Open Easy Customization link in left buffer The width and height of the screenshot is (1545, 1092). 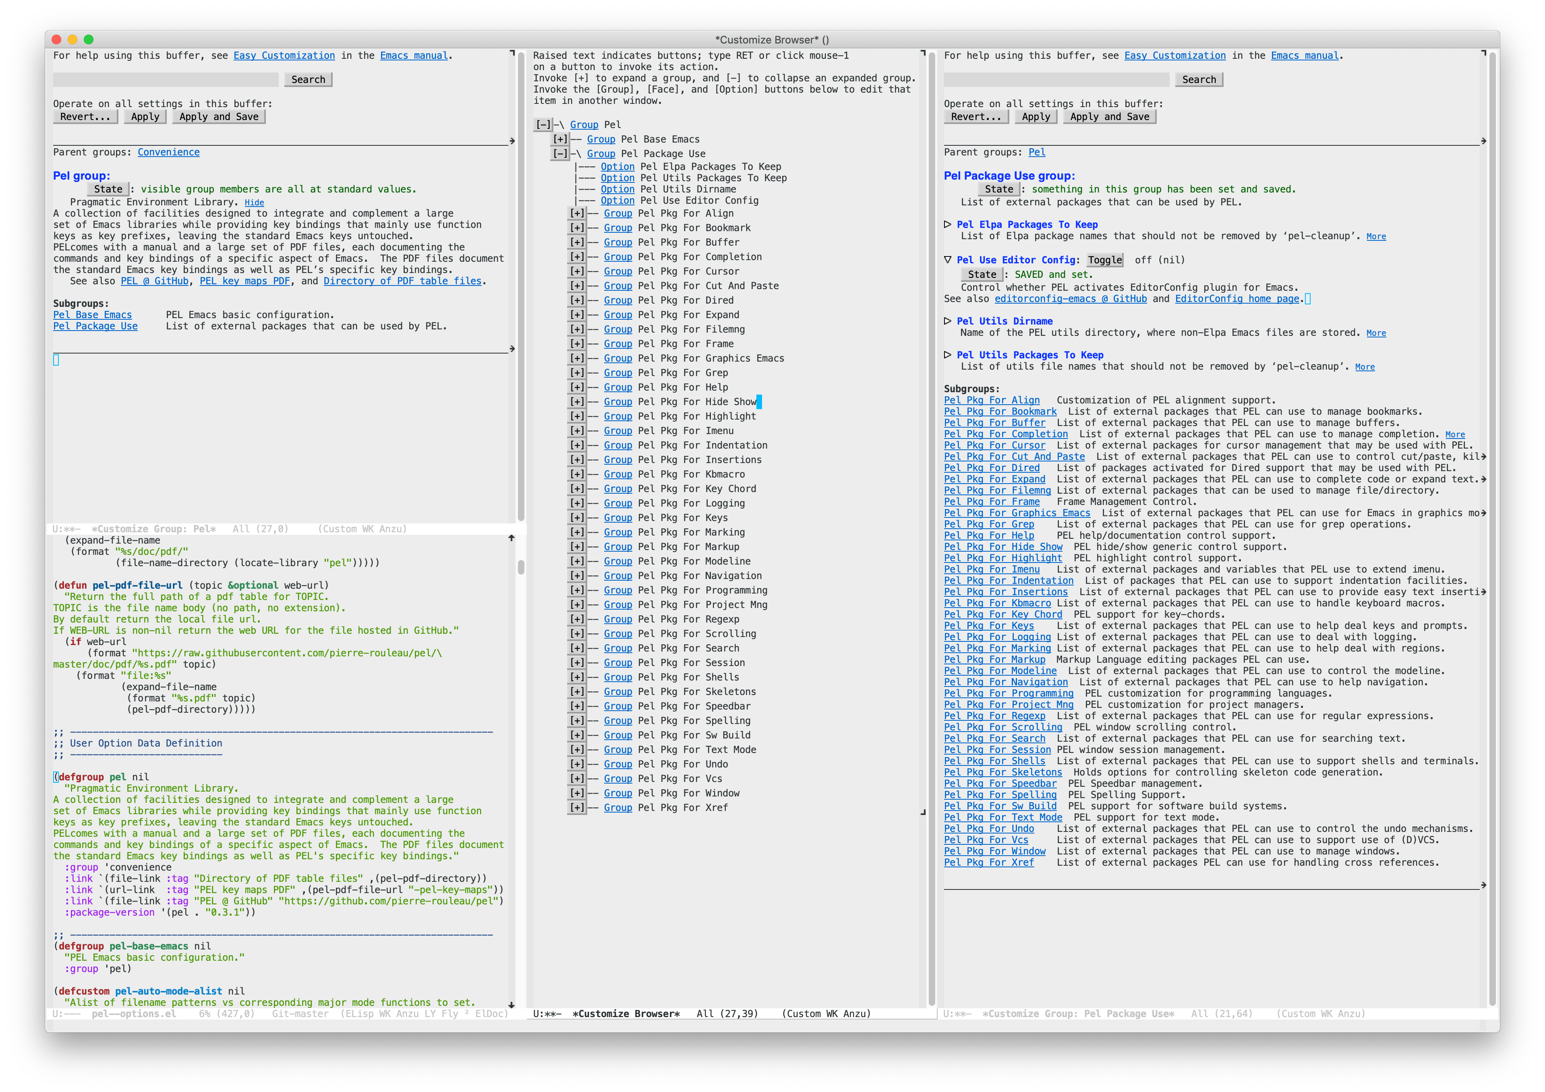click(x=284, y=56)
